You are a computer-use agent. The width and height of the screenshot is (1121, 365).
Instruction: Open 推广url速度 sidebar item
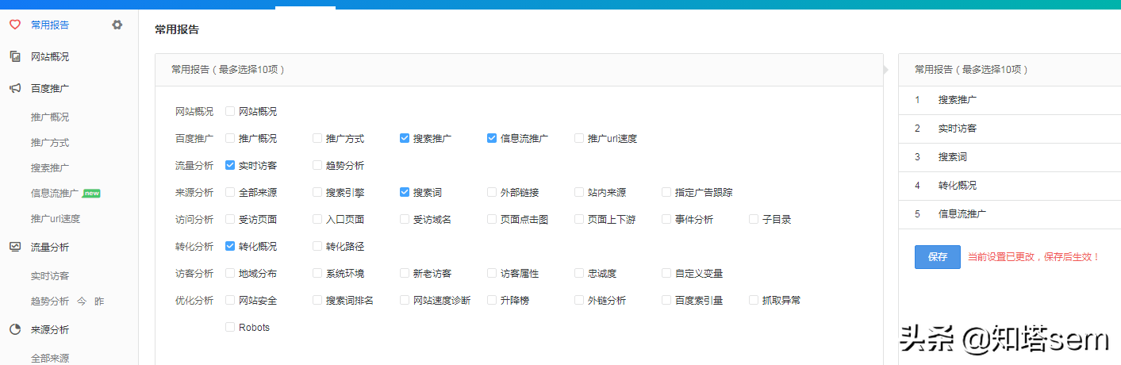pyautogui.click(x=56, y=218)
